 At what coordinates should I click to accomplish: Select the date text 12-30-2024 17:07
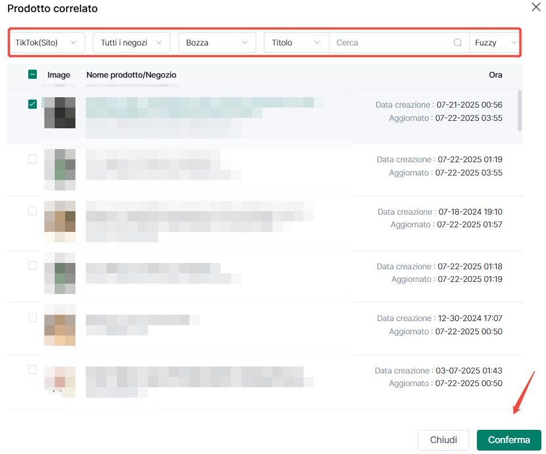[470, 318]
